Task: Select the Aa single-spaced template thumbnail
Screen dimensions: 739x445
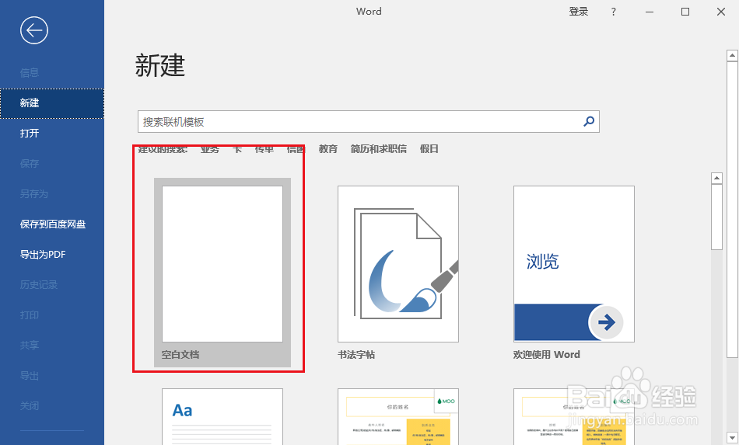Action: click(x=222, y=417)
